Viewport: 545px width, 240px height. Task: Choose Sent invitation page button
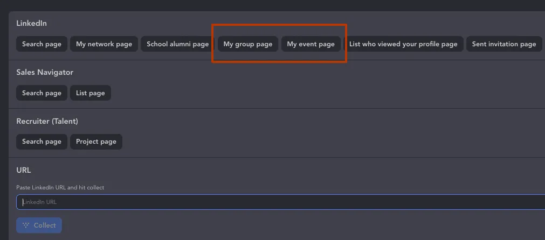point(504,44)
